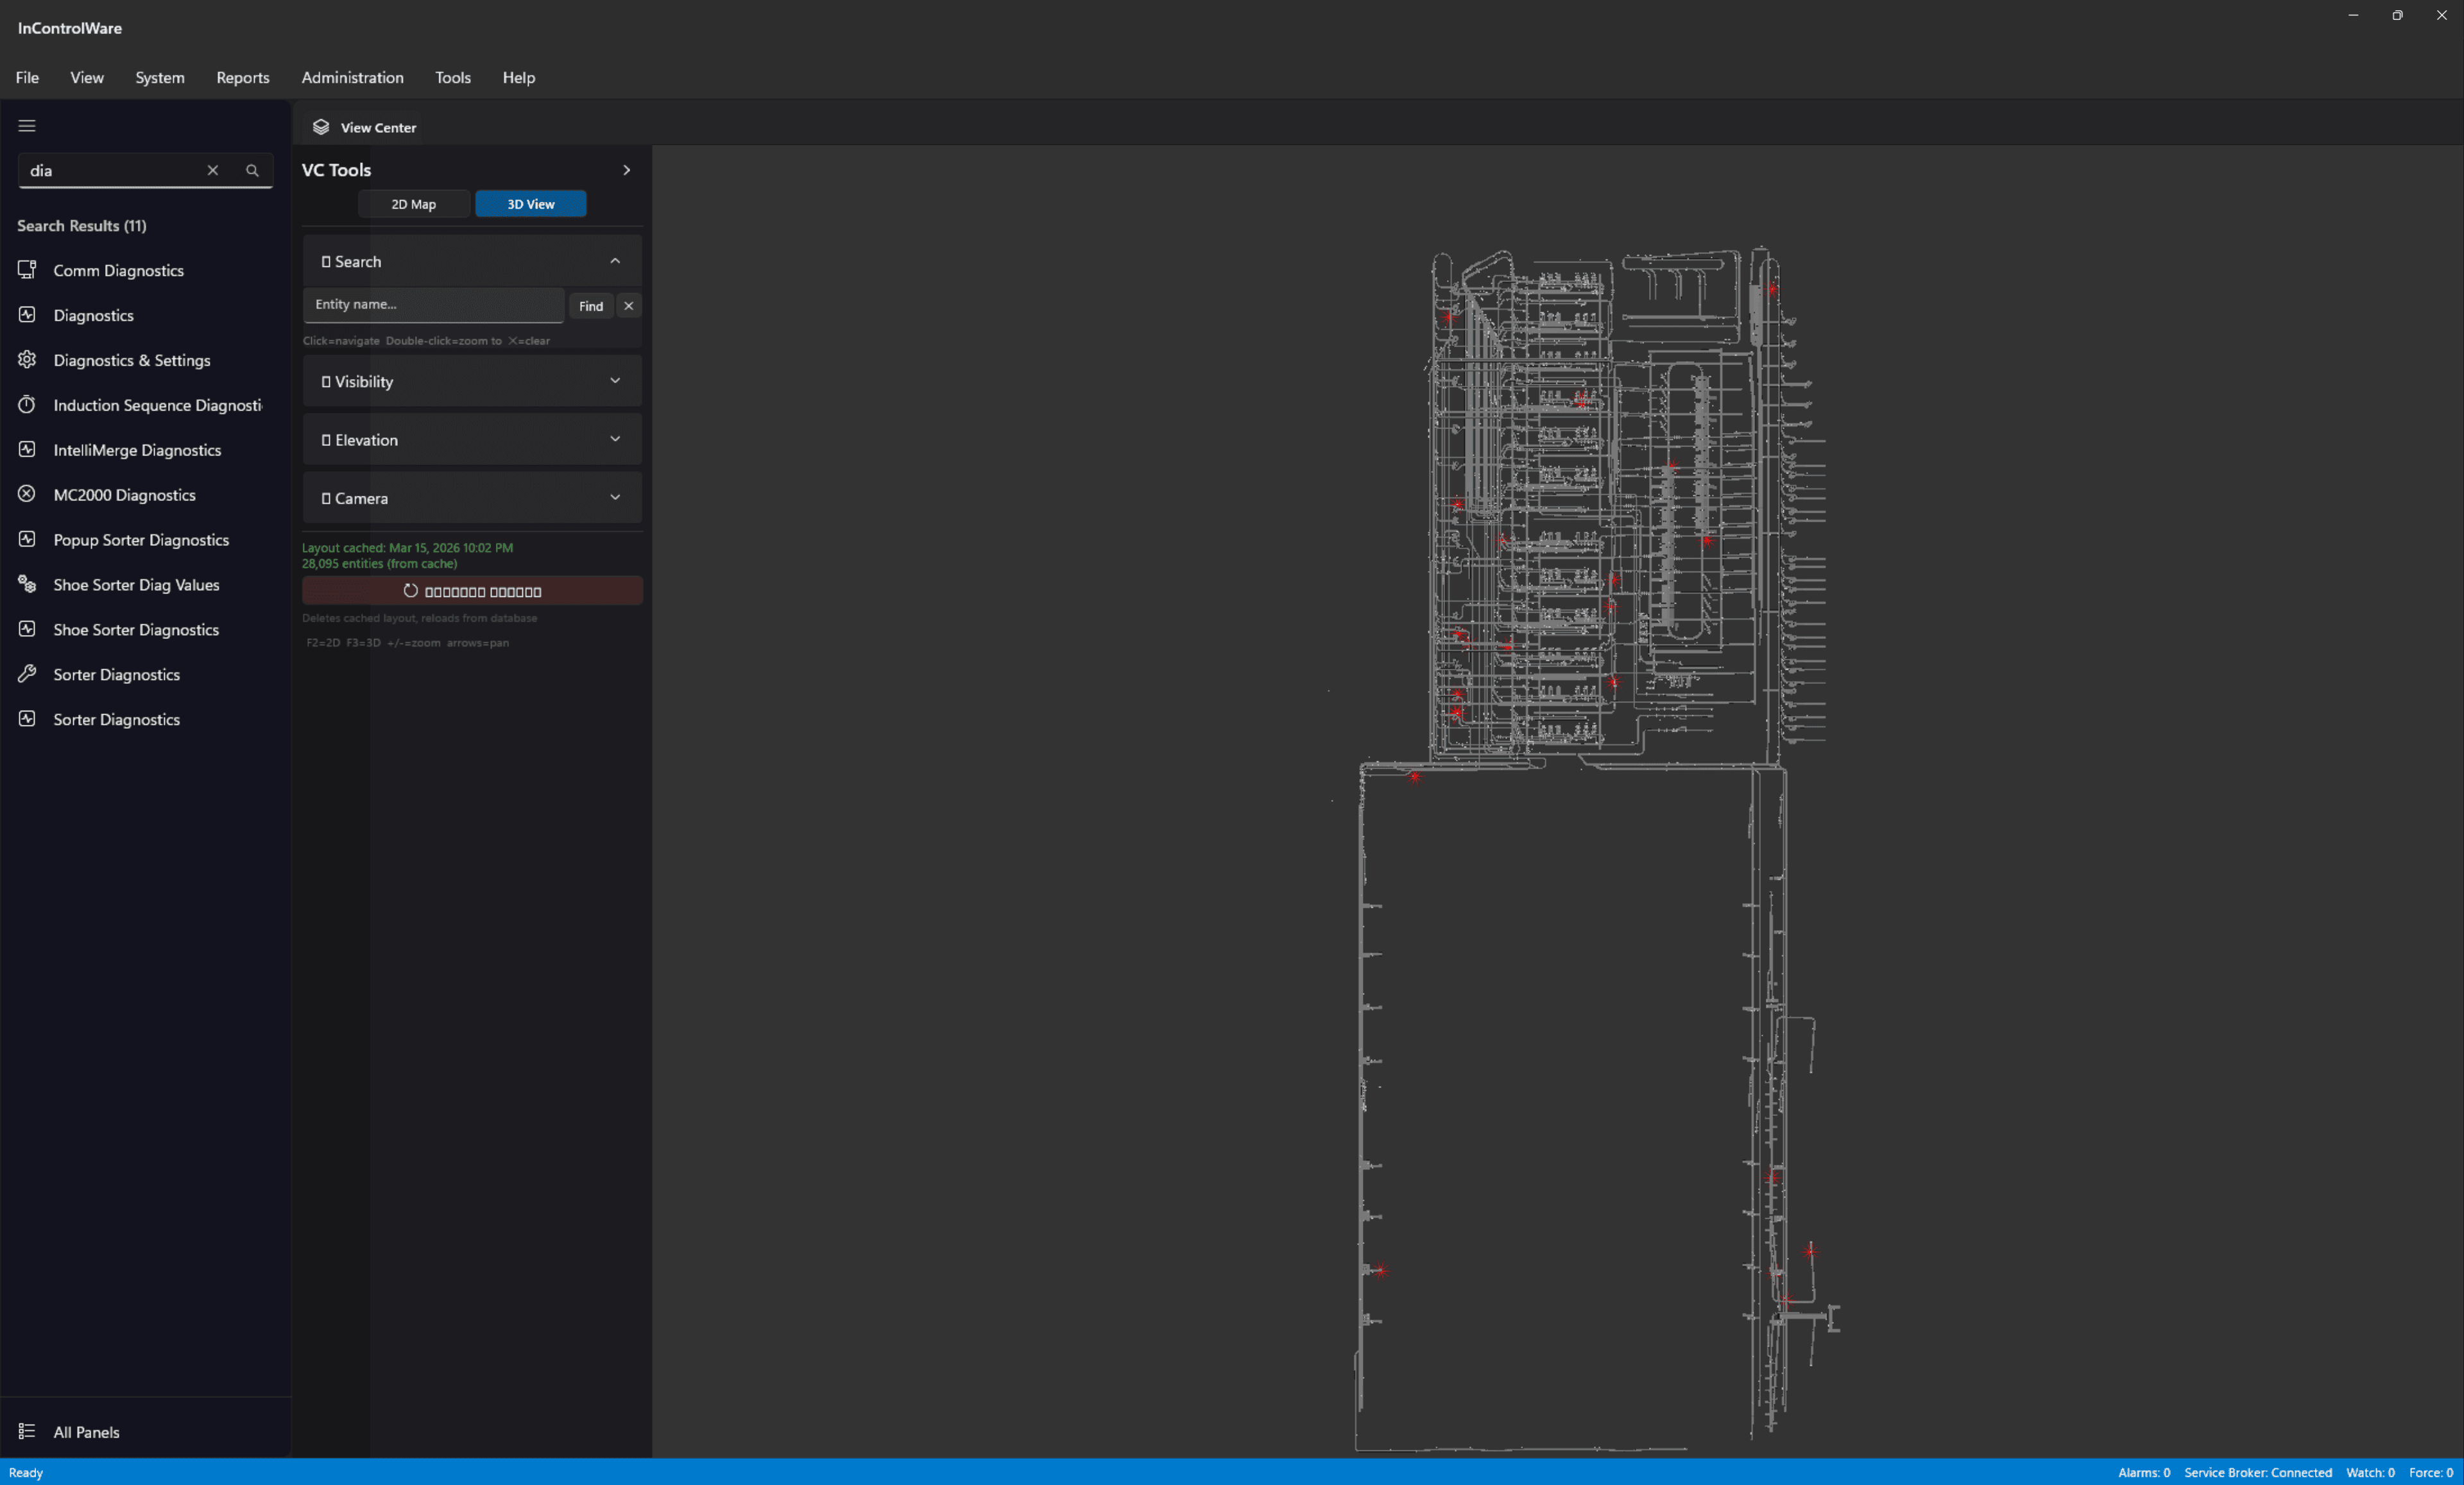Open Comm Diagnostics panel icon
Image resolution: width=2464 pixels, height=1485 pixels.
click(27, 270)
